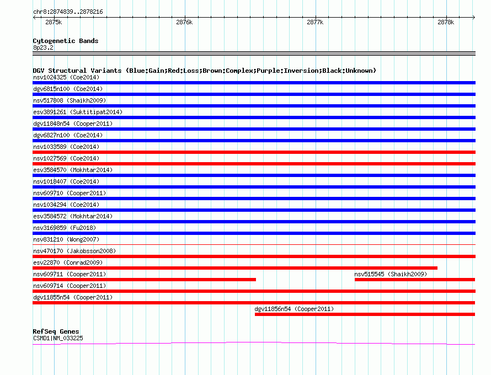491x375 pixels.
Task: Click the blue bar under nsv517808
Action: point(254,106)
